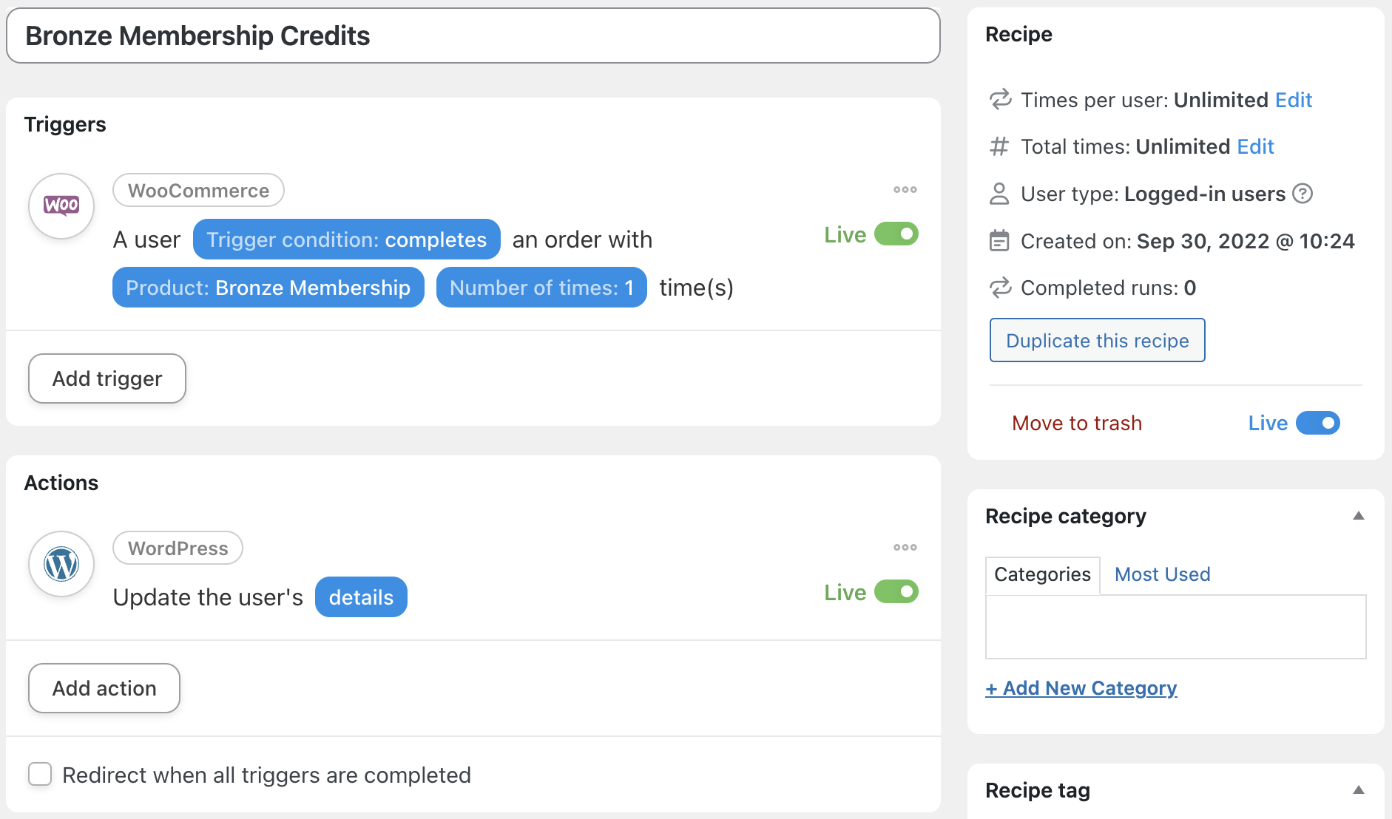
Task: Switch to the Categories tab
Action: [x=1042, y=575]
